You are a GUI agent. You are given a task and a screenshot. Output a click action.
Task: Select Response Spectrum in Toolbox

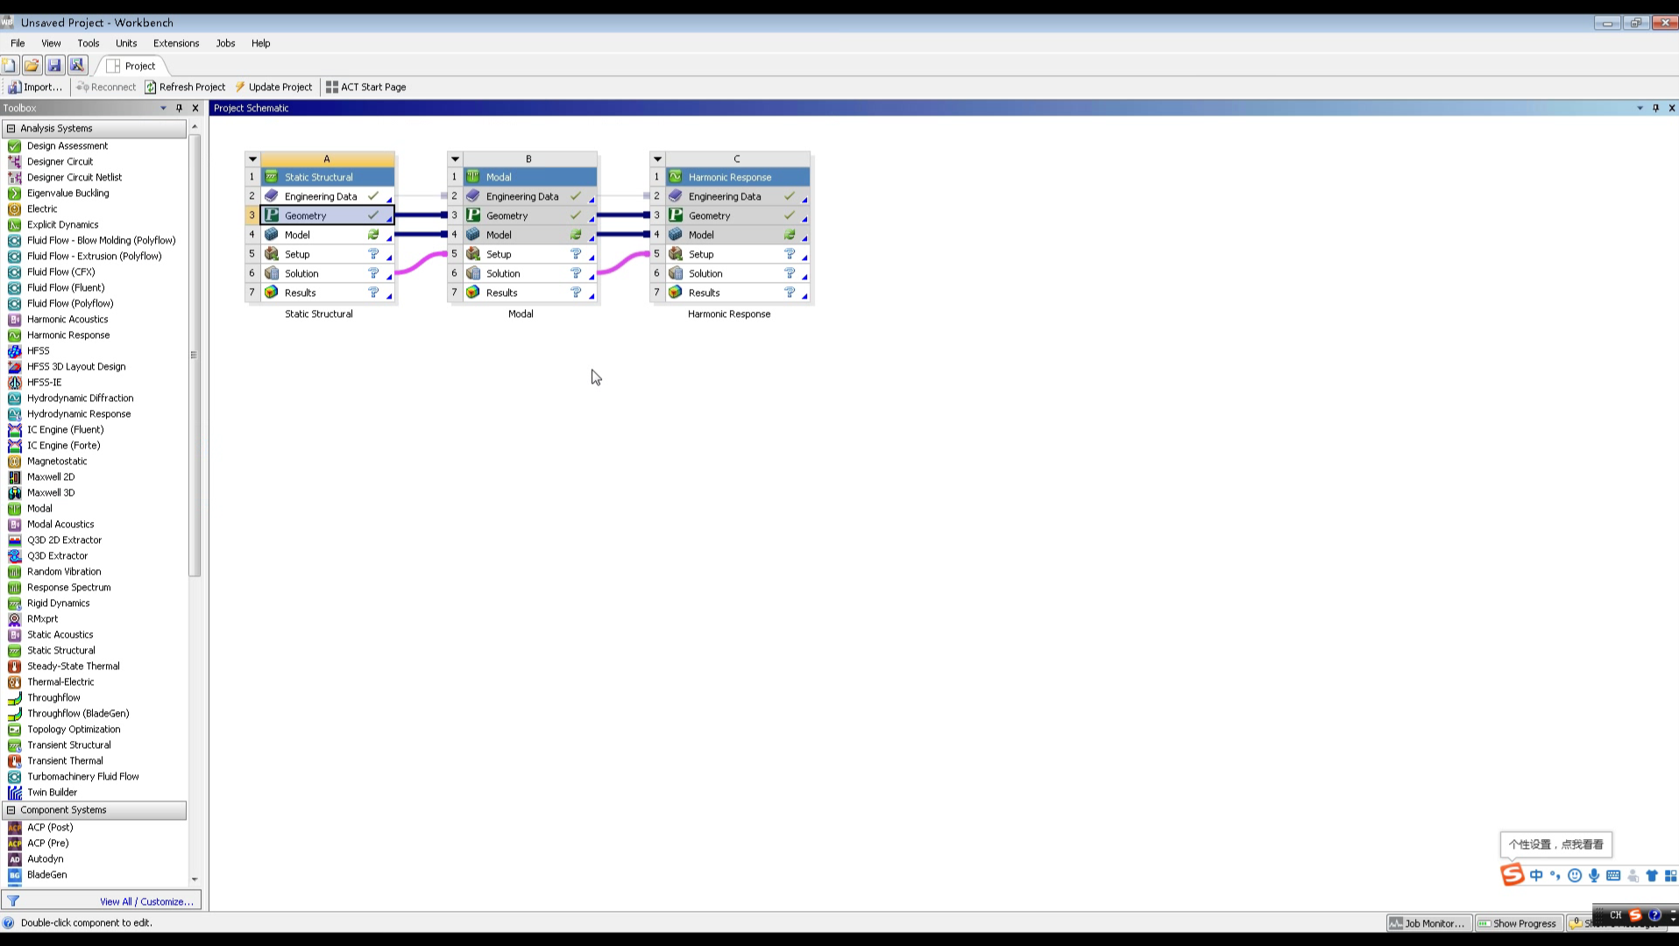pos(69,588)
